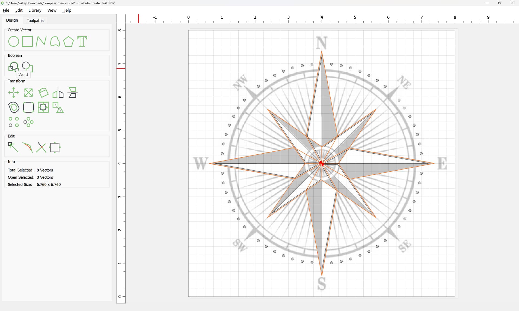Choose the Polyline drawing tool
519x311 pixels.
pyautogui.click(x=41, y=42)
